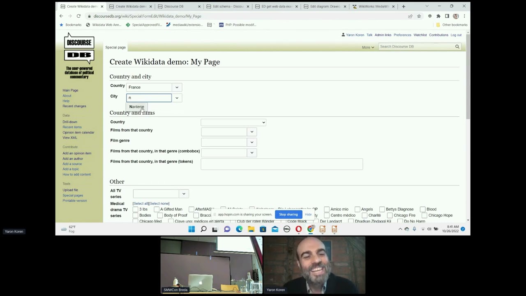Open File Explorer from taskbar

tap(251, 229)
